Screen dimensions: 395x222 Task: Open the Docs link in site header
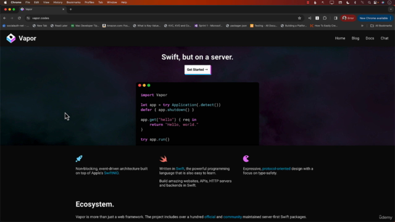point(370,38)
